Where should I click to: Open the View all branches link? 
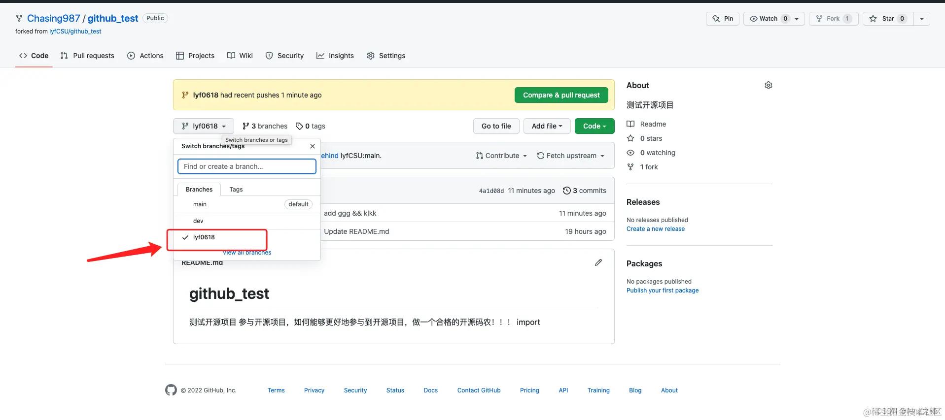pyautogui.click(x=247, y=253)
